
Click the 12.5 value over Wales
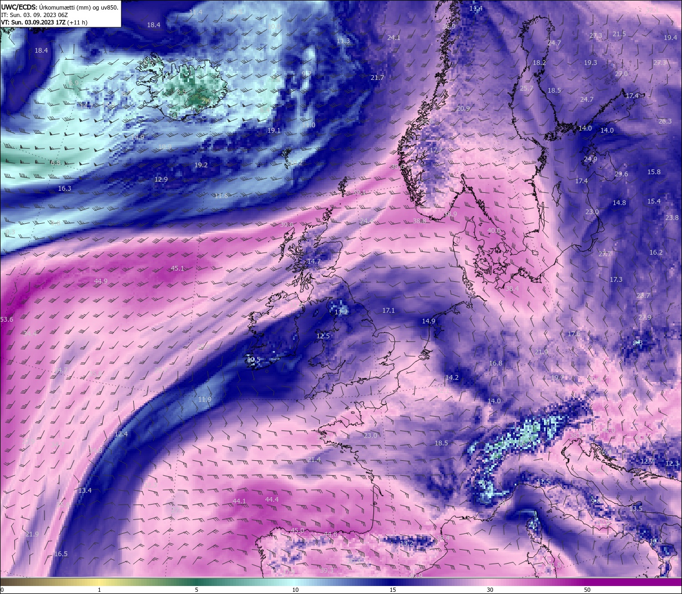click(323, 336)
